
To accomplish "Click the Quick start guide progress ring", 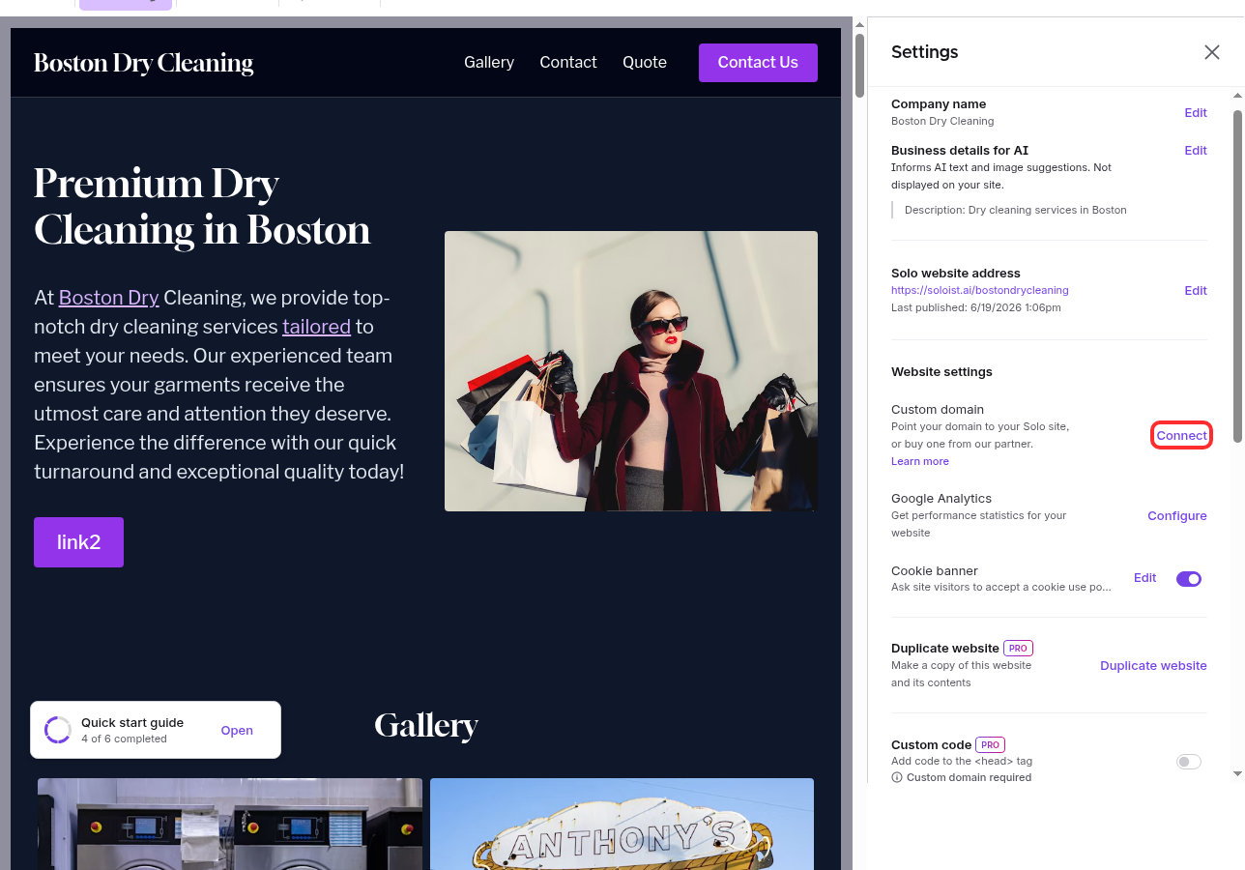I will [x=58, y=730].
